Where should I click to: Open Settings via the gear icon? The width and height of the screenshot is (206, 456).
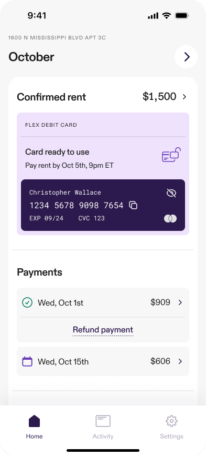[x=171, y=421]
